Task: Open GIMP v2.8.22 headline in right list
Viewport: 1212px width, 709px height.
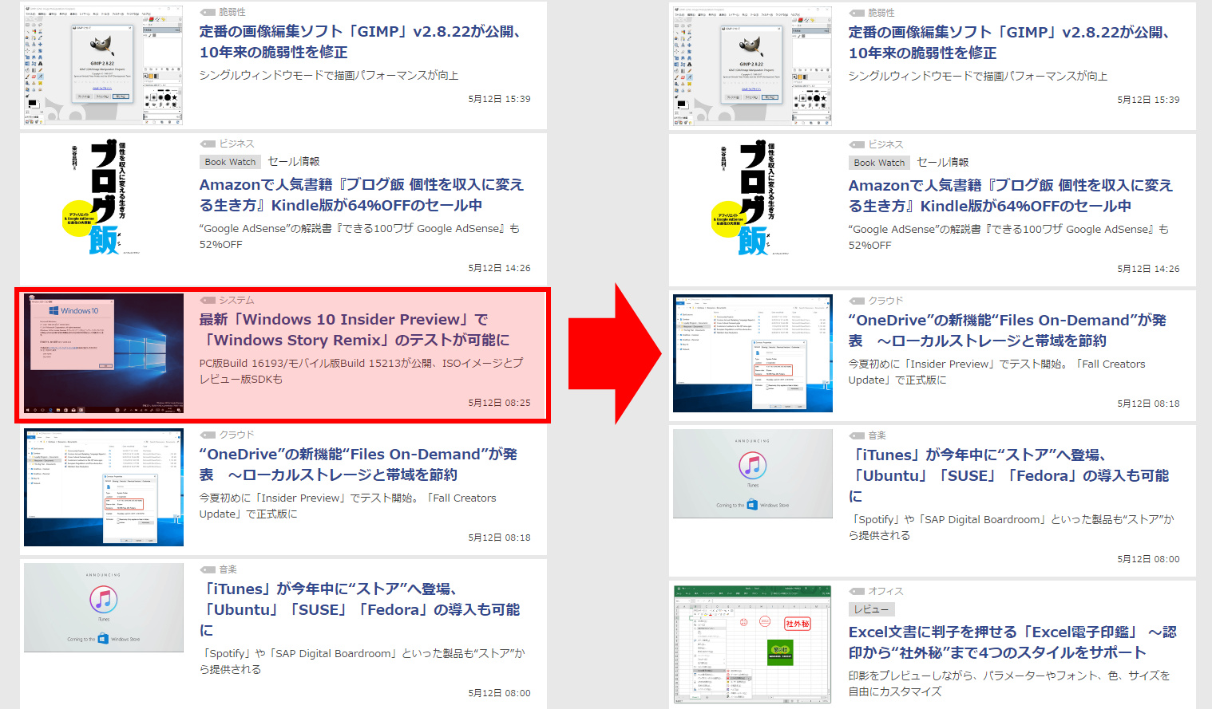Action: 1010,42
